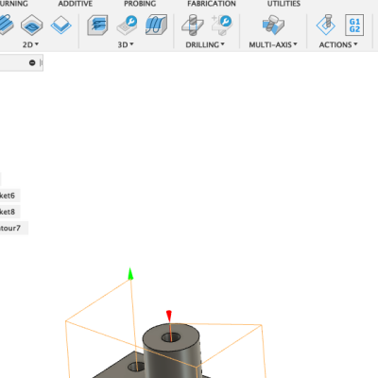Open the UTILITIES tab
This screenshot has height=378, width=378.
click(283, 4)
